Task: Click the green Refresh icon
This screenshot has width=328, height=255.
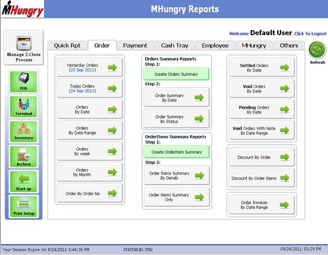Action: pos(317,50)
